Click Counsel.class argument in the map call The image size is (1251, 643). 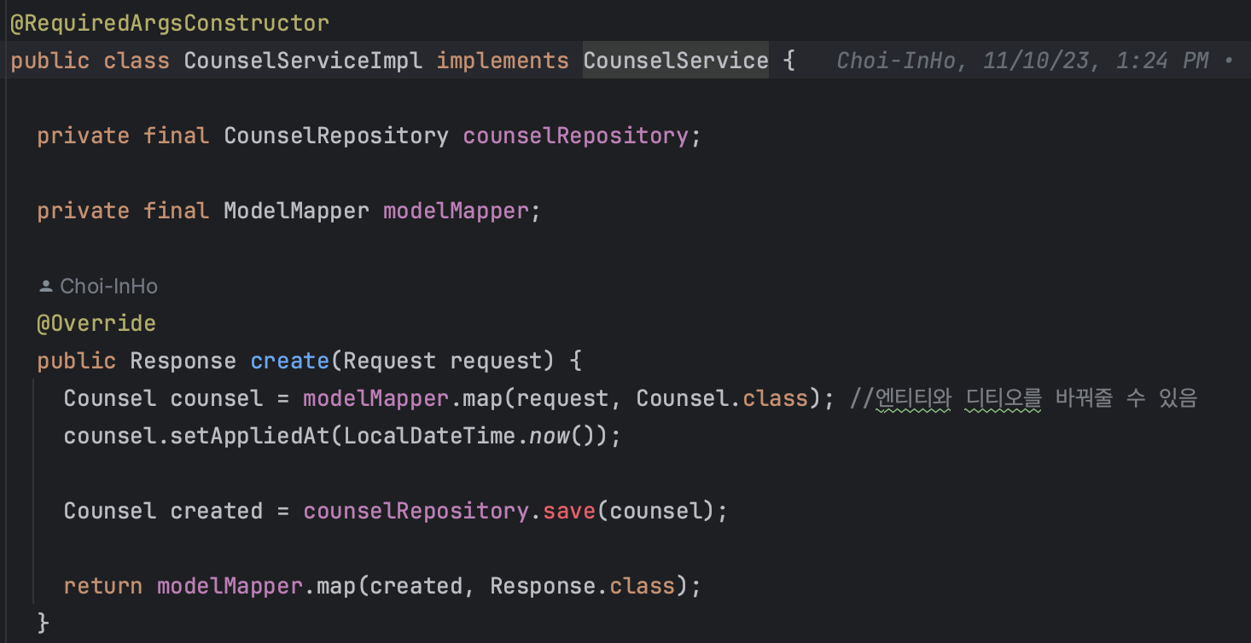(723, 398)
